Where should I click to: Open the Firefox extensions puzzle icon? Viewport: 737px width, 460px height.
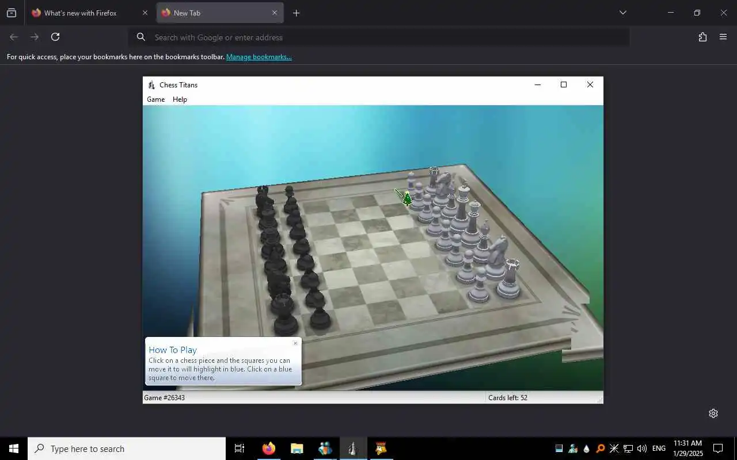702,37
